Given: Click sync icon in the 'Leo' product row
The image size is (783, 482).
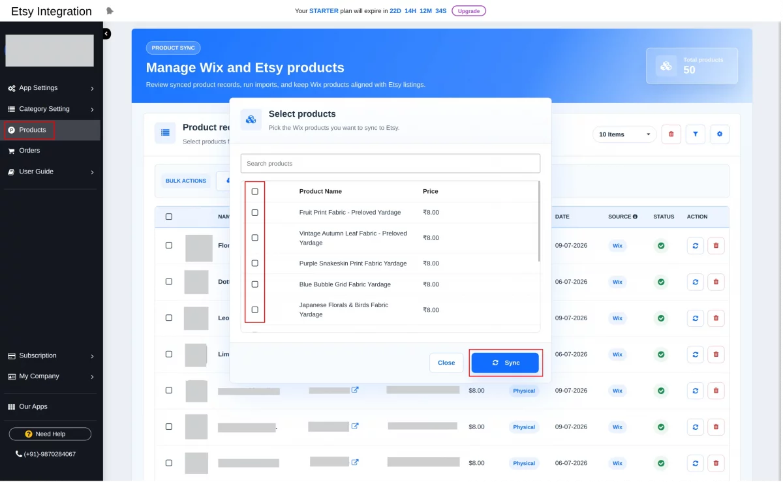Looking at the screenshot, I should pos(696,318).
